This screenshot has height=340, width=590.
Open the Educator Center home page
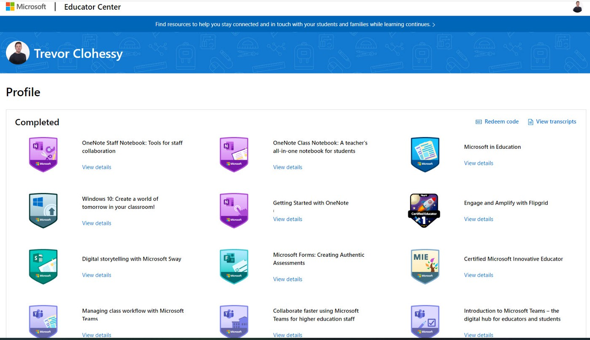click(92, 7)
